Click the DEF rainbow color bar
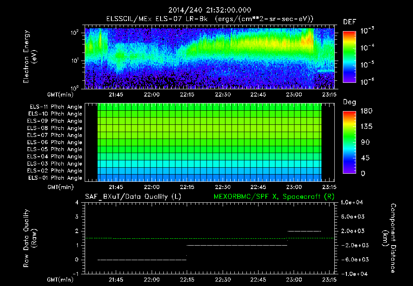This screenshot has width=413, height=286. [x=349, y=57]
